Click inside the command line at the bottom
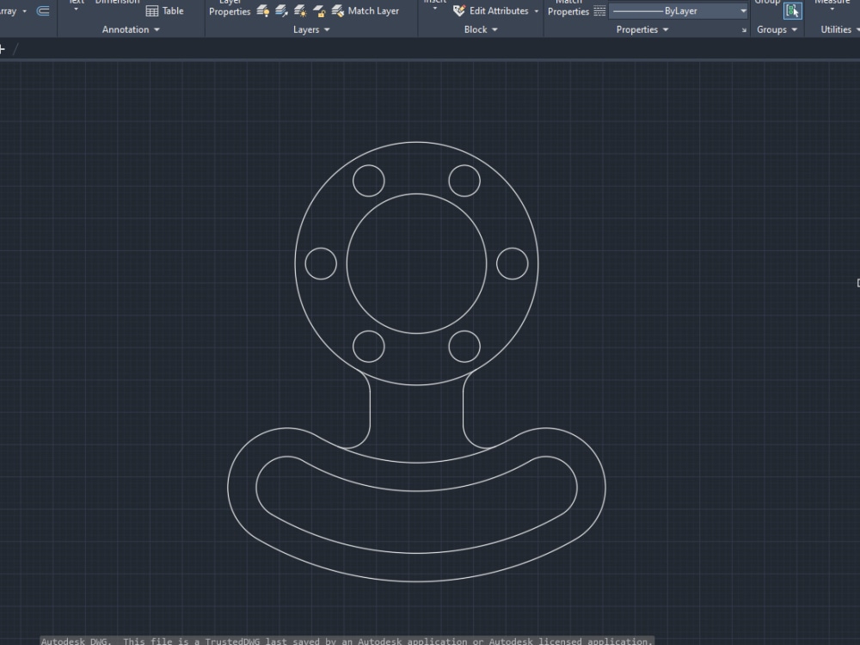Image resolution: width=860 pixels, height=645 pixels. coord(344,640)
